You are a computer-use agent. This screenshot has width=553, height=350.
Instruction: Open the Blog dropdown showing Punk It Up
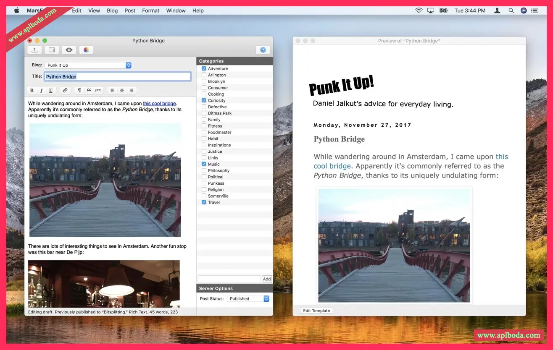[x=88, y=65]
